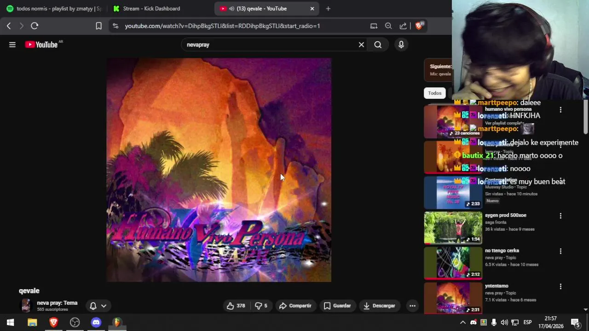Mute the qevale tab audio speaker
This screenshot has height=331, width=589.
pos(231,9)
